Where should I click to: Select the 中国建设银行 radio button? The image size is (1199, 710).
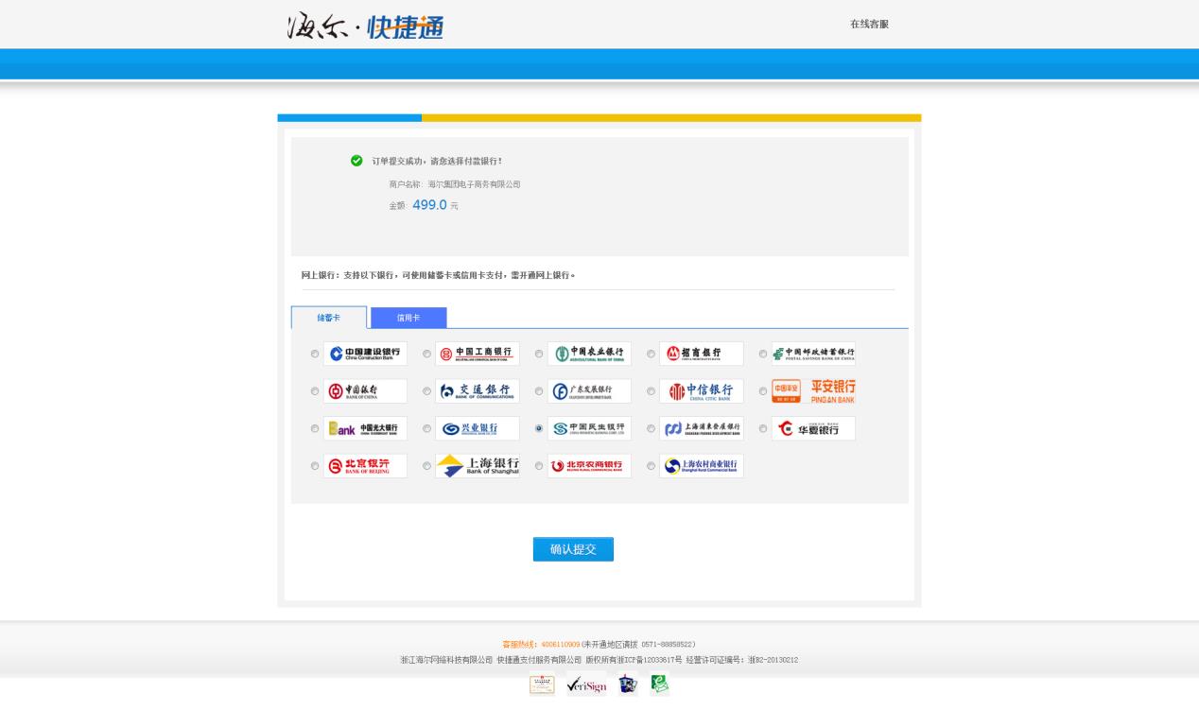tap(315, 355)
